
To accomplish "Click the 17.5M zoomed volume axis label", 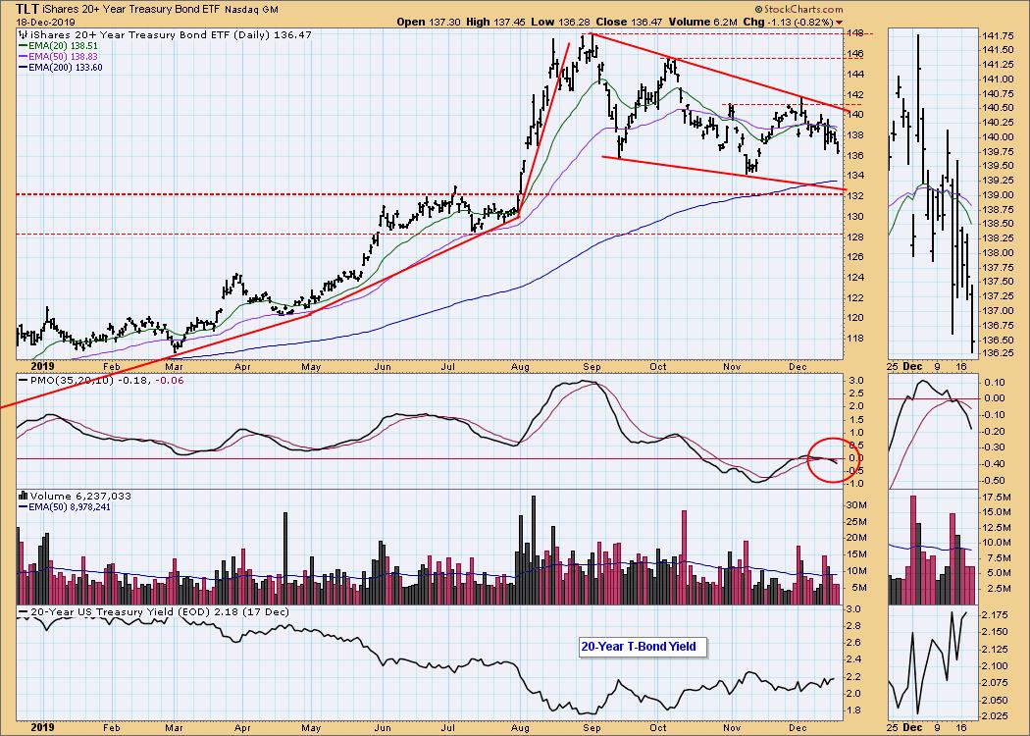I will (x=999, y=498).
